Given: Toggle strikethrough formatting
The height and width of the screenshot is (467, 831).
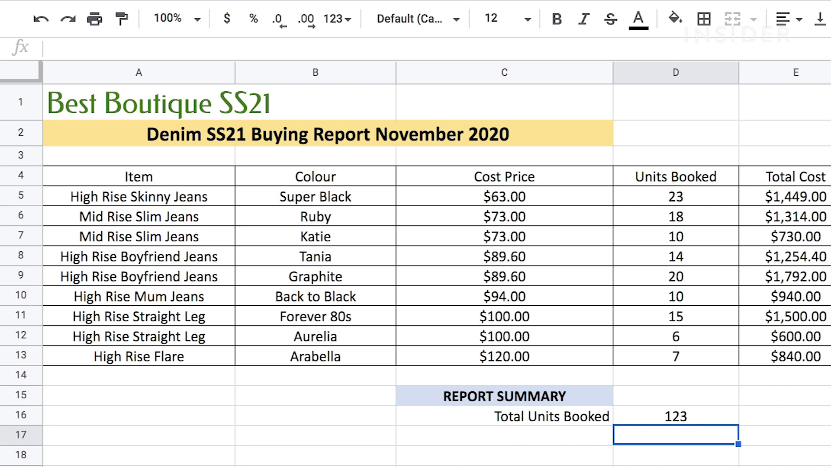Looking at the screenshot, I should [x=610, y=19].
